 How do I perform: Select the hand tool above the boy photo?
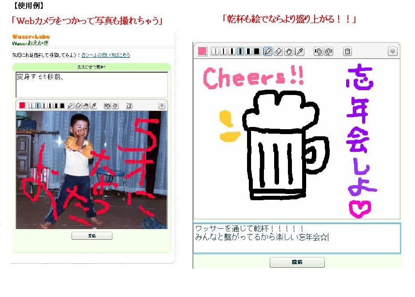pos(86,106)
